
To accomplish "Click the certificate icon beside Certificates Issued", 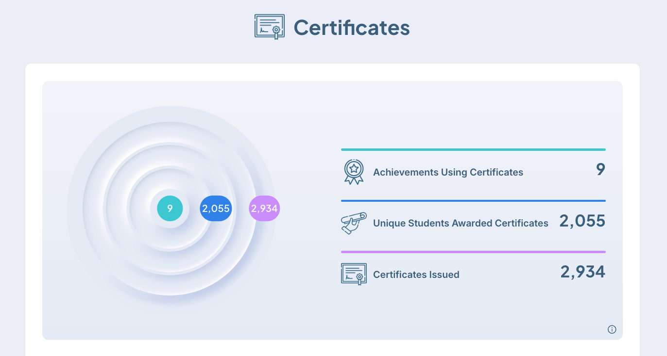I will point(354,274).
